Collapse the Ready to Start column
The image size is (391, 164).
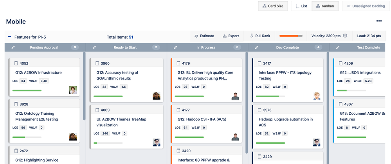[94, 47]
